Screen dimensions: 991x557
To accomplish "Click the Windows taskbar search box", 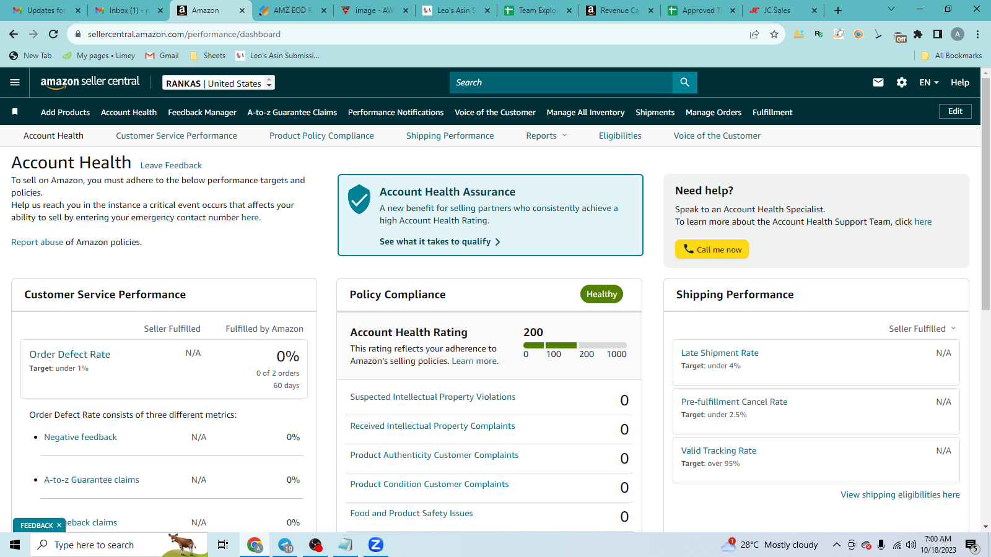I will pyautogui.click(x=119, y=545).
